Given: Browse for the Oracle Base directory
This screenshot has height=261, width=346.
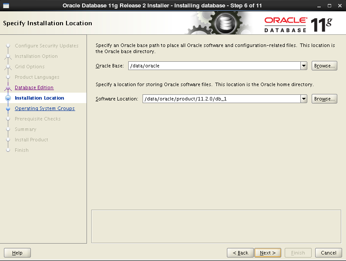Looking at the screenshot, I should tap(324, 66).
